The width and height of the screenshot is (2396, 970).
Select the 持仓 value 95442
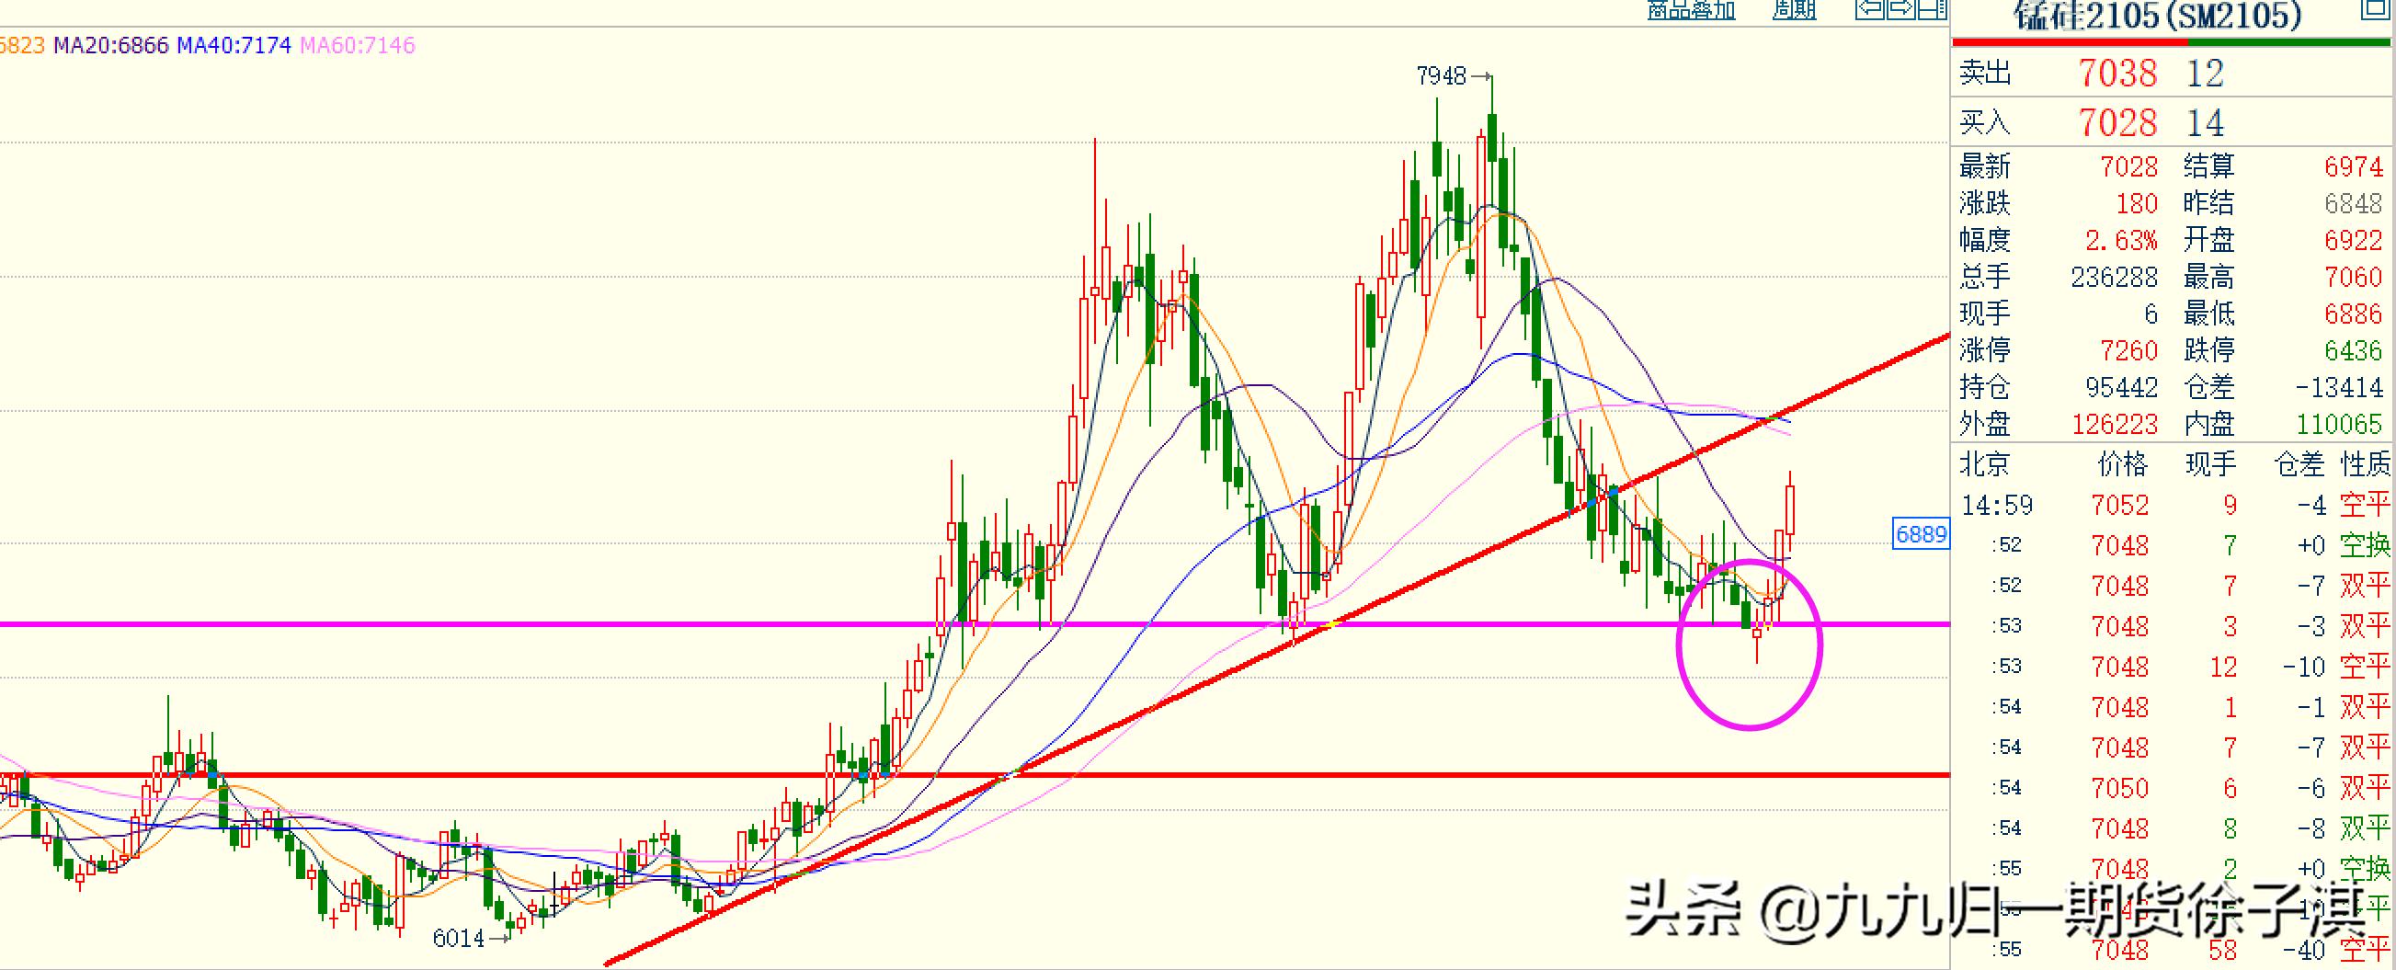tap(2121, 387)
